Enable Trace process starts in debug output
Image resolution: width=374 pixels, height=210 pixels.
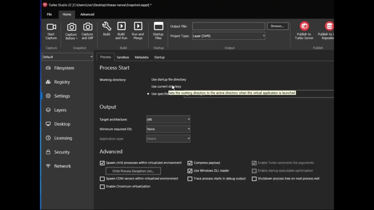190,179
